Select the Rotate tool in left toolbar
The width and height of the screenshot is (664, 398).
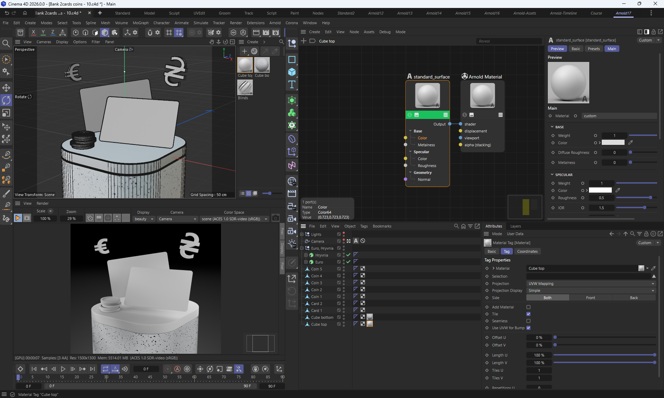point(6,100)
